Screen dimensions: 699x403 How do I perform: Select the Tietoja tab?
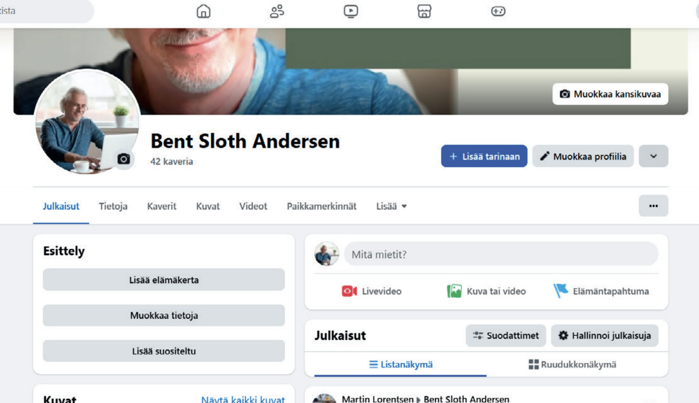(113, 206)
